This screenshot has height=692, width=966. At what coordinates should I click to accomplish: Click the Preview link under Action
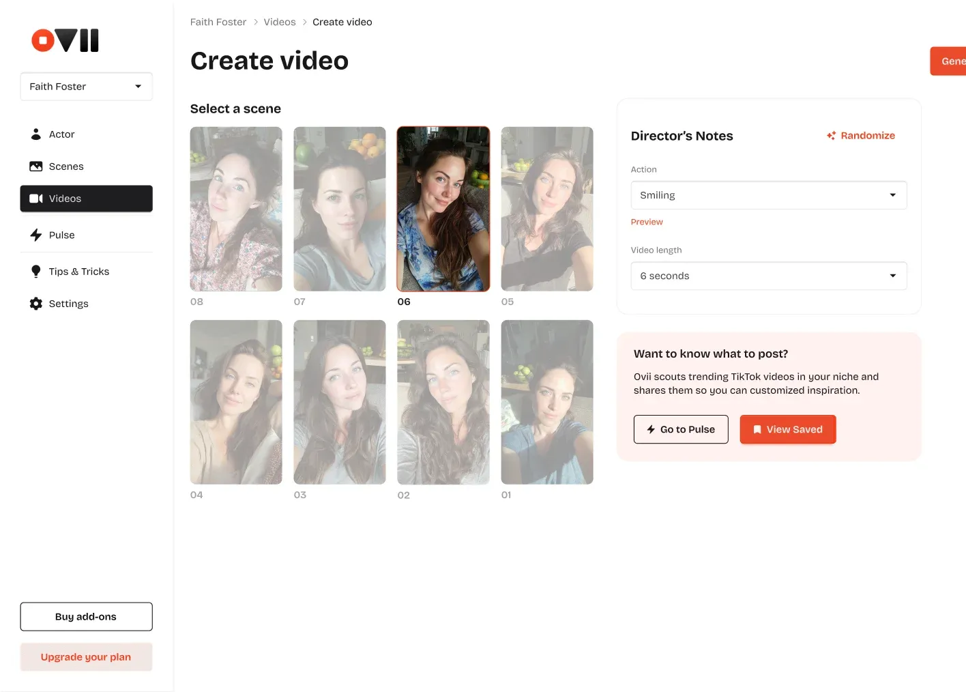[646, 222]
